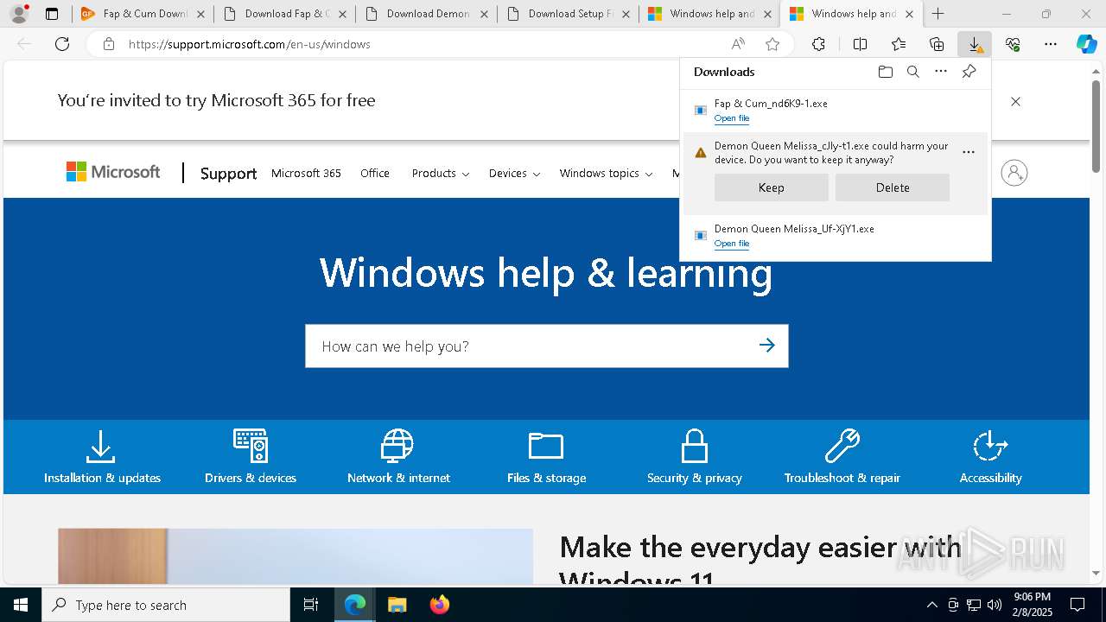Viewport: 1106px width, 622px height.
Task: Pin the Downloads panel
Action: pos(969,72)
